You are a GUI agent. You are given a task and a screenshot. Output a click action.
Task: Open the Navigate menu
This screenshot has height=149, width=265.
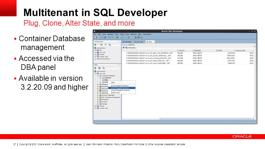110,34
